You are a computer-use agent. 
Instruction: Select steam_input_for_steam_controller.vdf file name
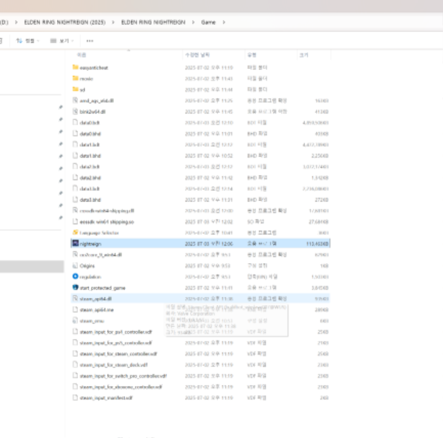point(119,354)
